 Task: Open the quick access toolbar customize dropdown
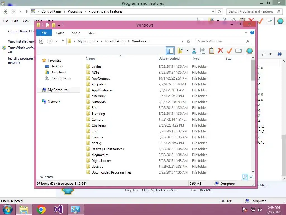click(59, 25)
